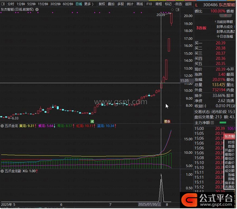The image size is (237, 209).
Task: Click the 标记 mark button
Action: click(x=169, y=4)
